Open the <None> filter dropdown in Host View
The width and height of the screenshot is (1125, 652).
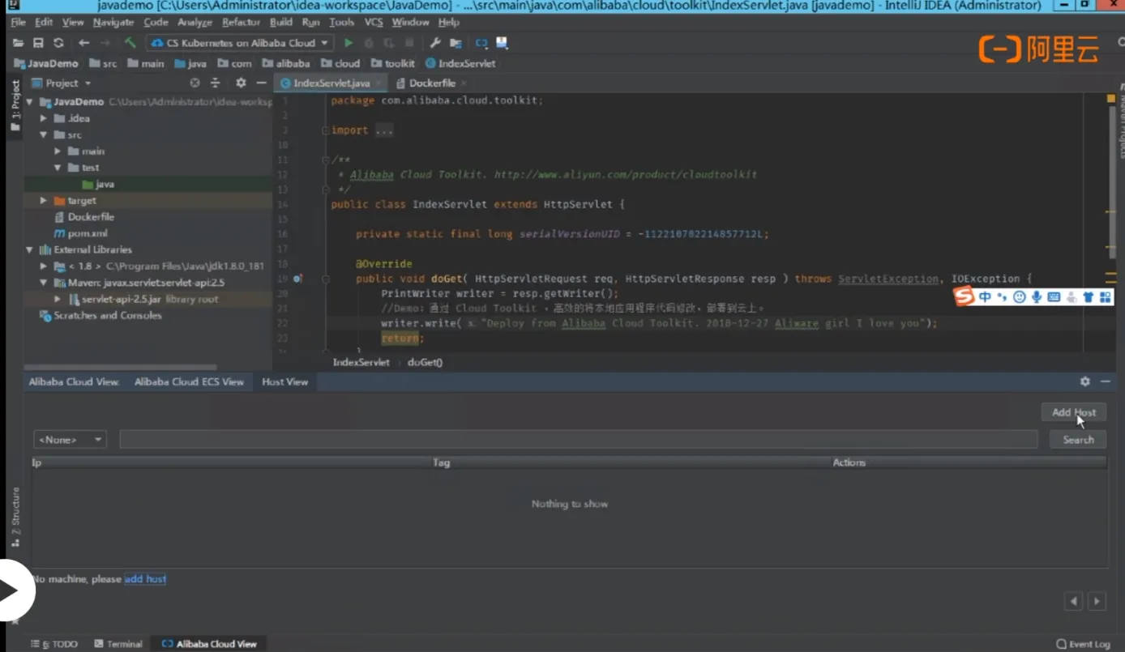[x=70, y=440]
